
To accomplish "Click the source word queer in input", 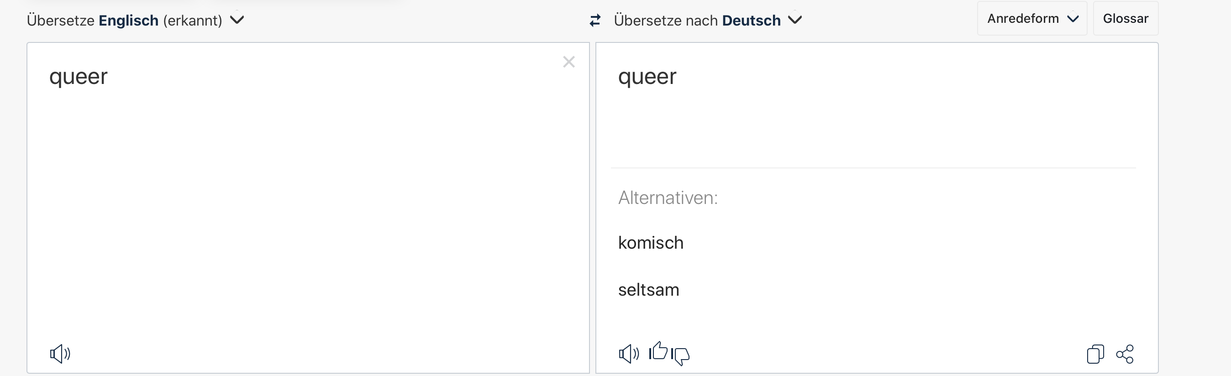I will click(x=79, y=77).
